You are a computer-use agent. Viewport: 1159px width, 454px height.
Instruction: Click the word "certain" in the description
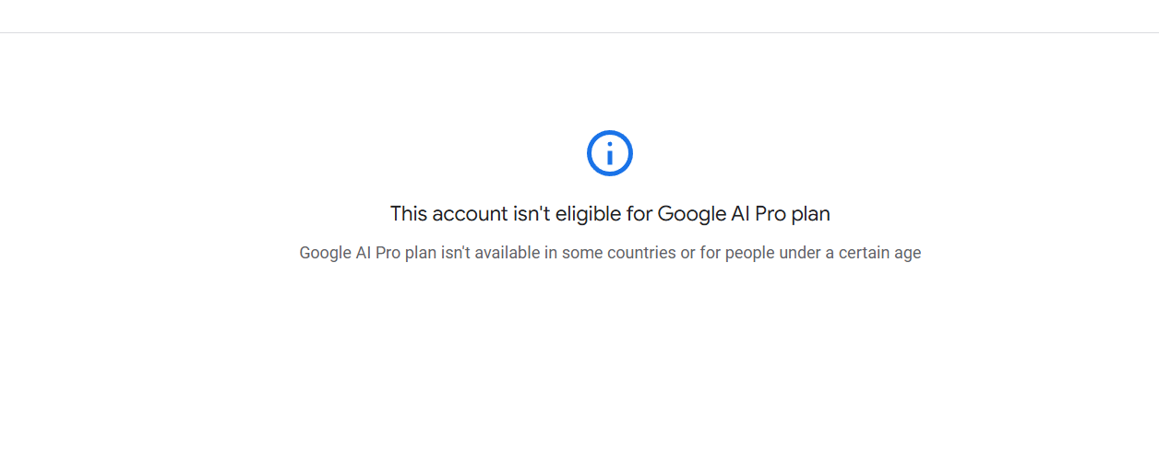pos(864,253)
